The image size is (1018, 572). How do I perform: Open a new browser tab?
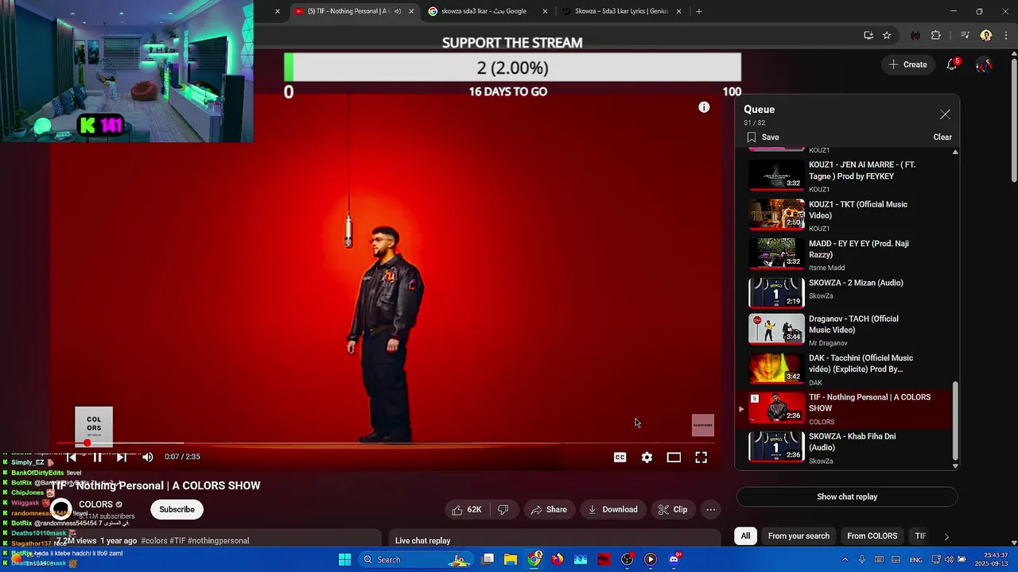[x=698, y=11]
